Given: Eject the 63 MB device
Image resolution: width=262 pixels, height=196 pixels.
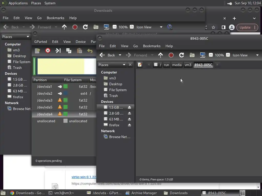Looking at the screenshot, I should click(x=129, y=119).
